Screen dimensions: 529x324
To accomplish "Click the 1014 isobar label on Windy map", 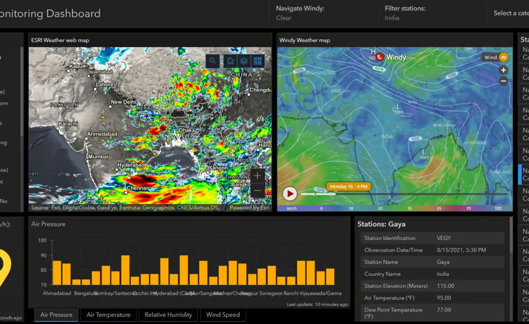I will 379,69.
